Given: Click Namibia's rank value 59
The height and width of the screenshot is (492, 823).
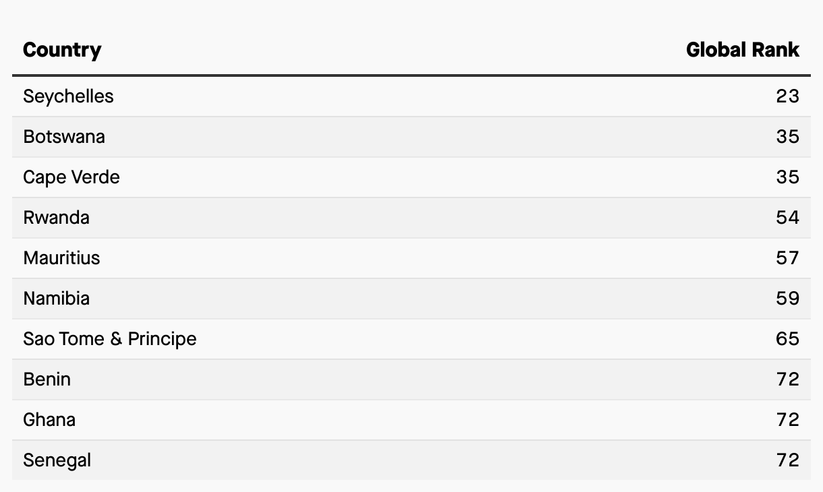Looking at the screenshot, I should click(x=787, y=299).
